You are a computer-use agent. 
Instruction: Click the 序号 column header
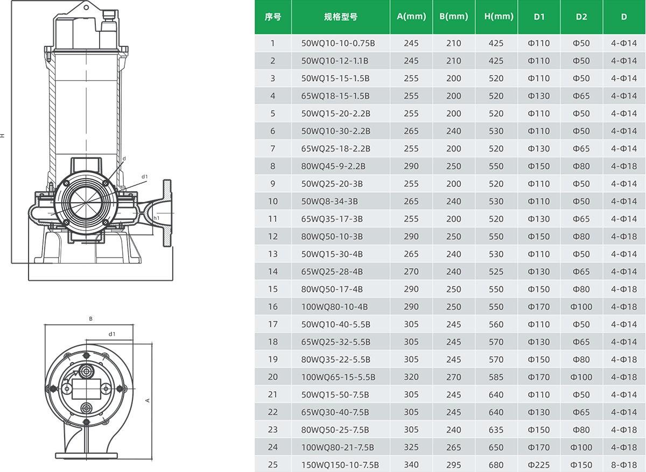coord(273,17)
